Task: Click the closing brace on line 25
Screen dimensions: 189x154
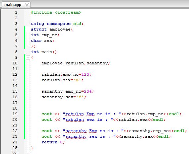Action: coord(32,148)
